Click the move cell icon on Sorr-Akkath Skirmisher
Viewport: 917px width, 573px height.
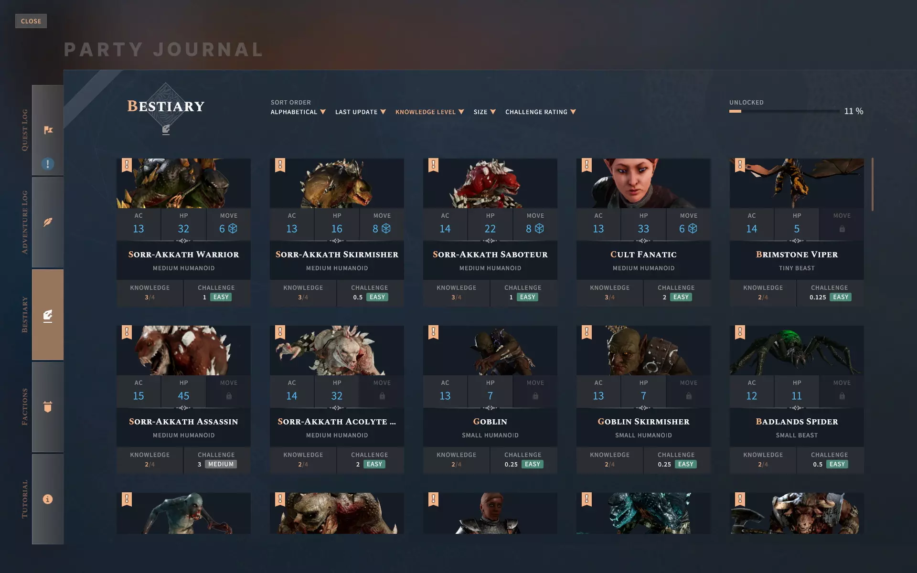tap(386, 229)
